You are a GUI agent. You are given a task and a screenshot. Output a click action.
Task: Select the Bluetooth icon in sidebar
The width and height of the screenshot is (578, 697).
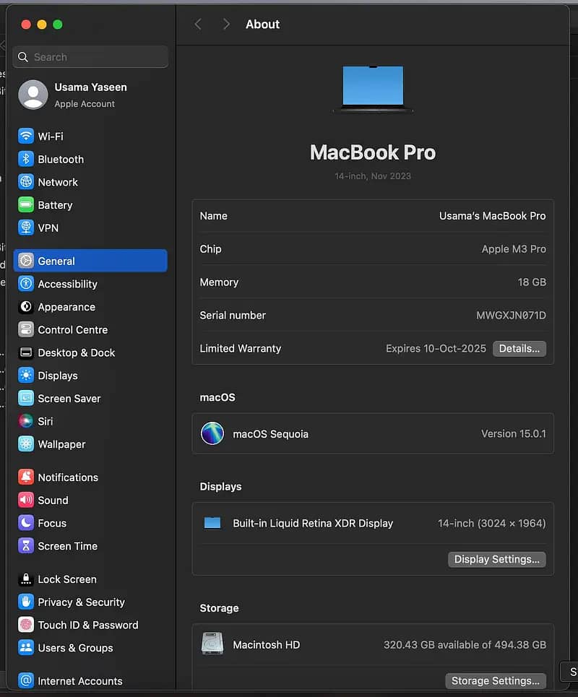[x=26, y=159]
